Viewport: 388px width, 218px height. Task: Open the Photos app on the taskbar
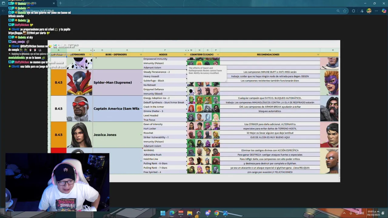[225, 213]
